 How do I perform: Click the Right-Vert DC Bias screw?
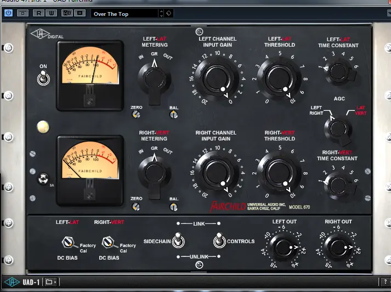point(108,242)
